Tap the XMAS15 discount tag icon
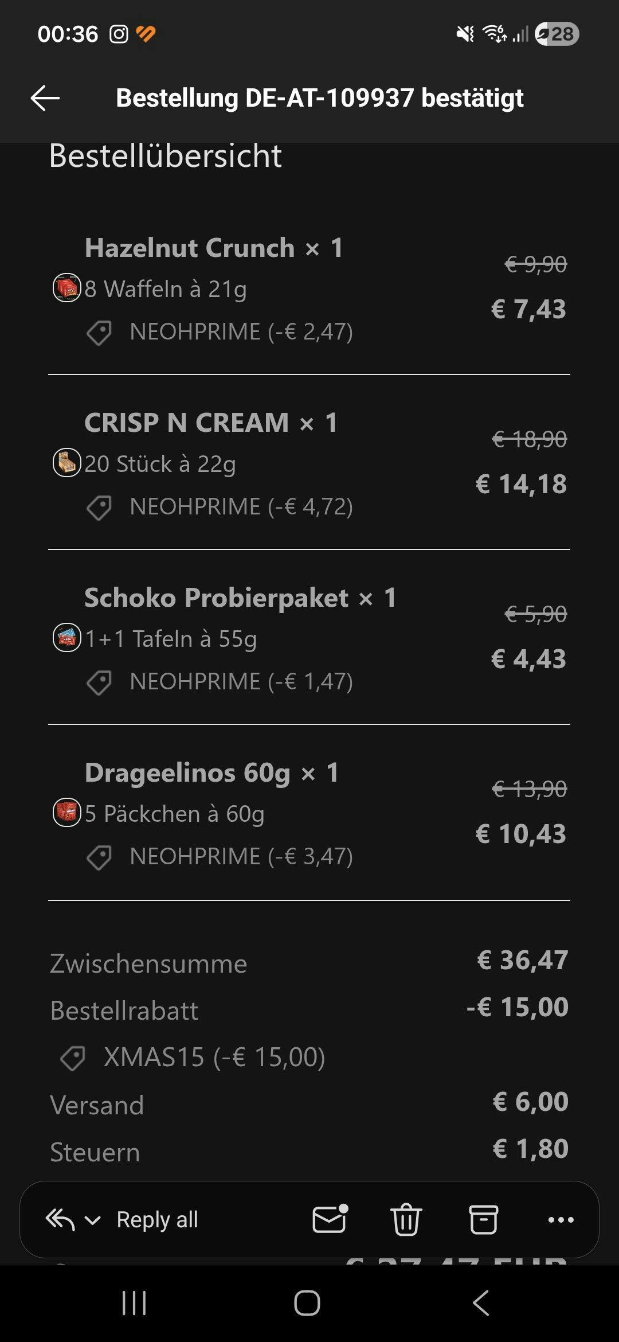 73,1058
